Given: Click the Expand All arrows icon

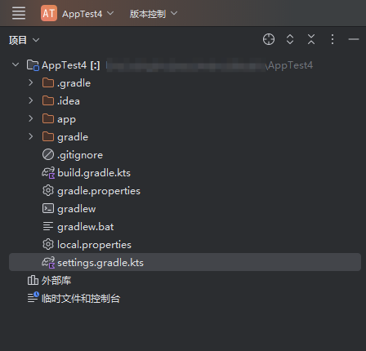Looking at the screenshot, I should [290, 39].
